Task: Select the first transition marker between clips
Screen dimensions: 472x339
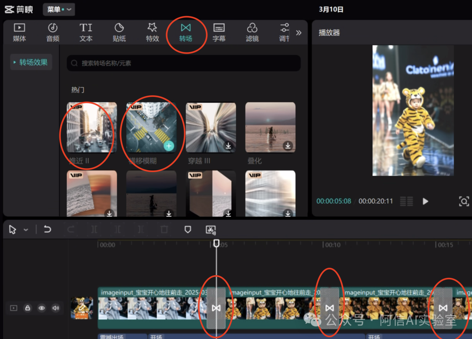Action: point(216,308)
